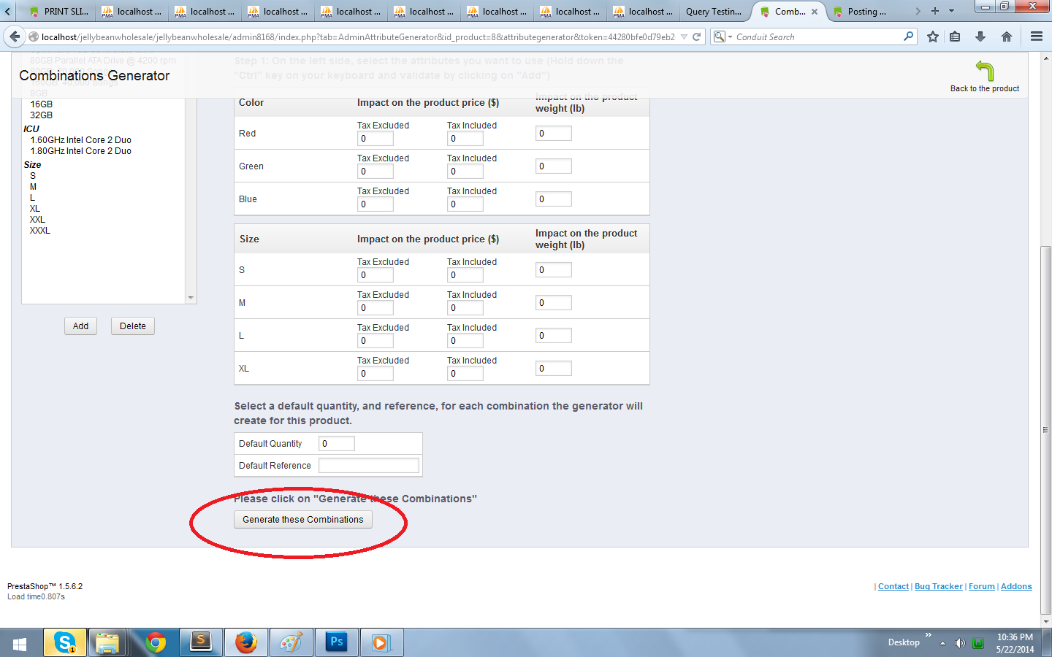Viewport: 1052px width, 657px height.
Task: Open a new browser tab
Action: (934, 11)
